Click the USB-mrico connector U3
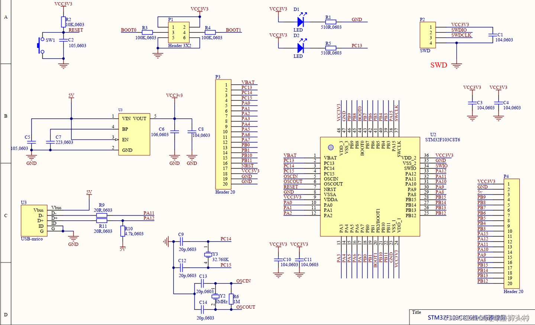 [x=34, y=220]
